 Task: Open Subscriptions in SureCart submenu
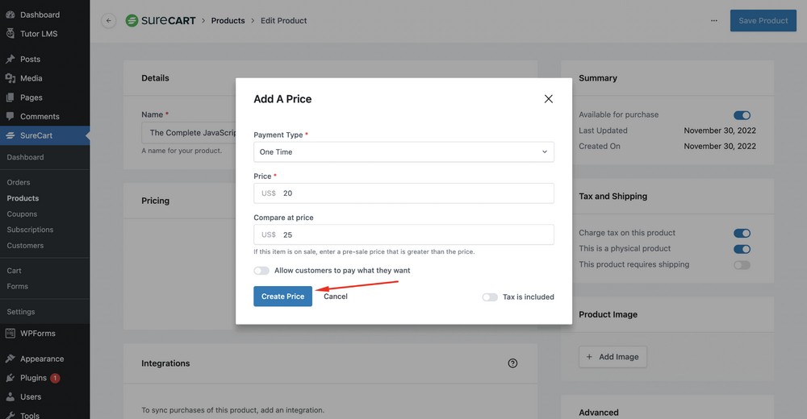[x=30, y=230]
